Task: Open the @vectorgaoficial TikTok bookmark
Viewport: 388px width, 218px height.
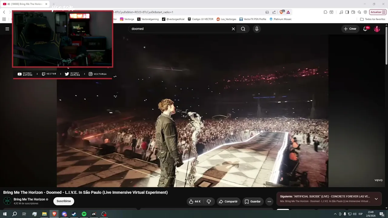Action: click(173, 19)
